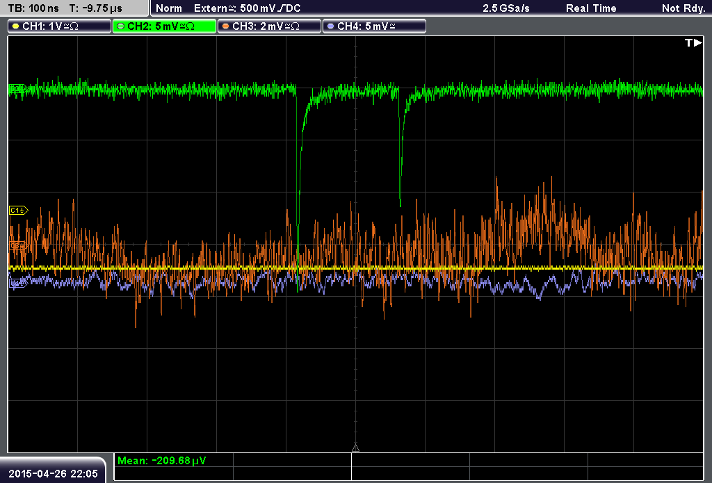The width and height of the screenshot is (712, 483).
Task: Click the Not Rdy. status indicator
Action: coord(683,8)
